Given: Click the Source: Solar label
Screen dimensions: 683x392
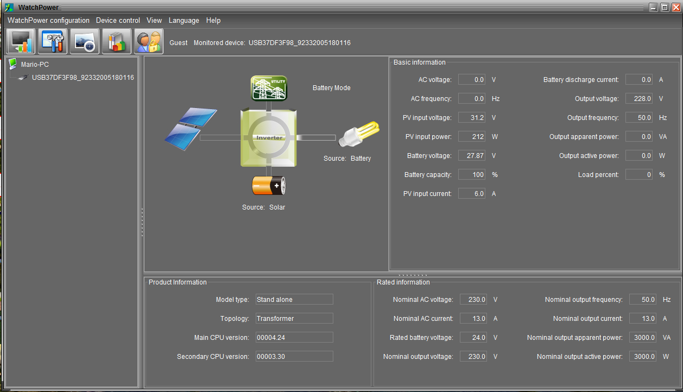Looking at the screenshot, I should [264, 207].
